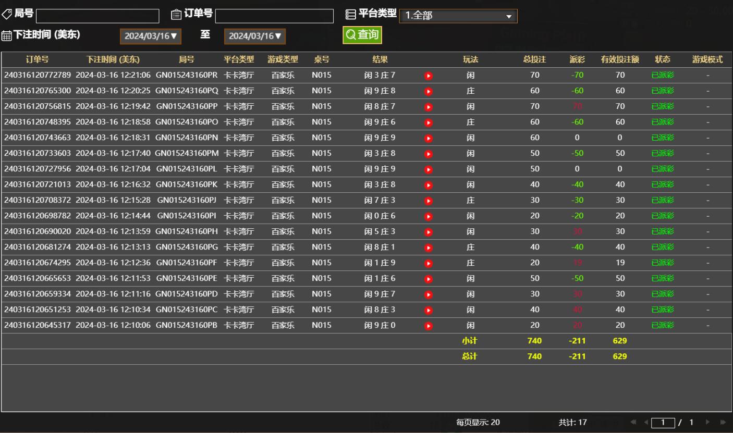Play replay for order 240316120733603

coord(429,154)
